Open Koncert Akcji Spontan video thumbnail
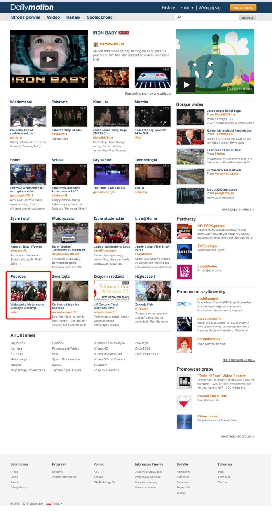 pyautogui.click(x=152, y=116)
